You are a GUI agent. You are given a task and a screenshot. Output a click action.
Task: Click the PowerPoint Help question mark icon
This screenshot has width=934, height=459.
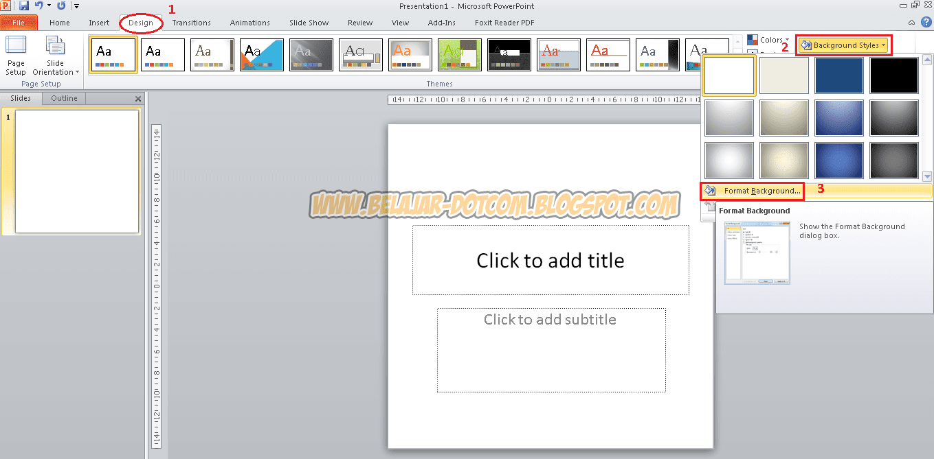(926, 23)
